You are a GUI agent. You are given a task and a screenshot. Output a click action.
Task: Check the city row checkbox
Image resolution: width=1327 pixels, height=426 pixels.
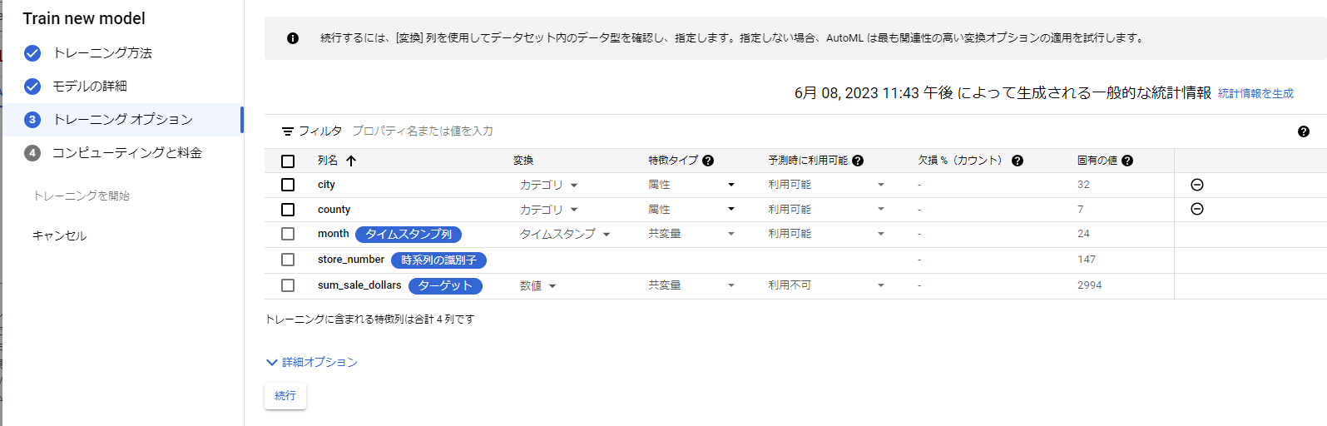tap(288, 185)
